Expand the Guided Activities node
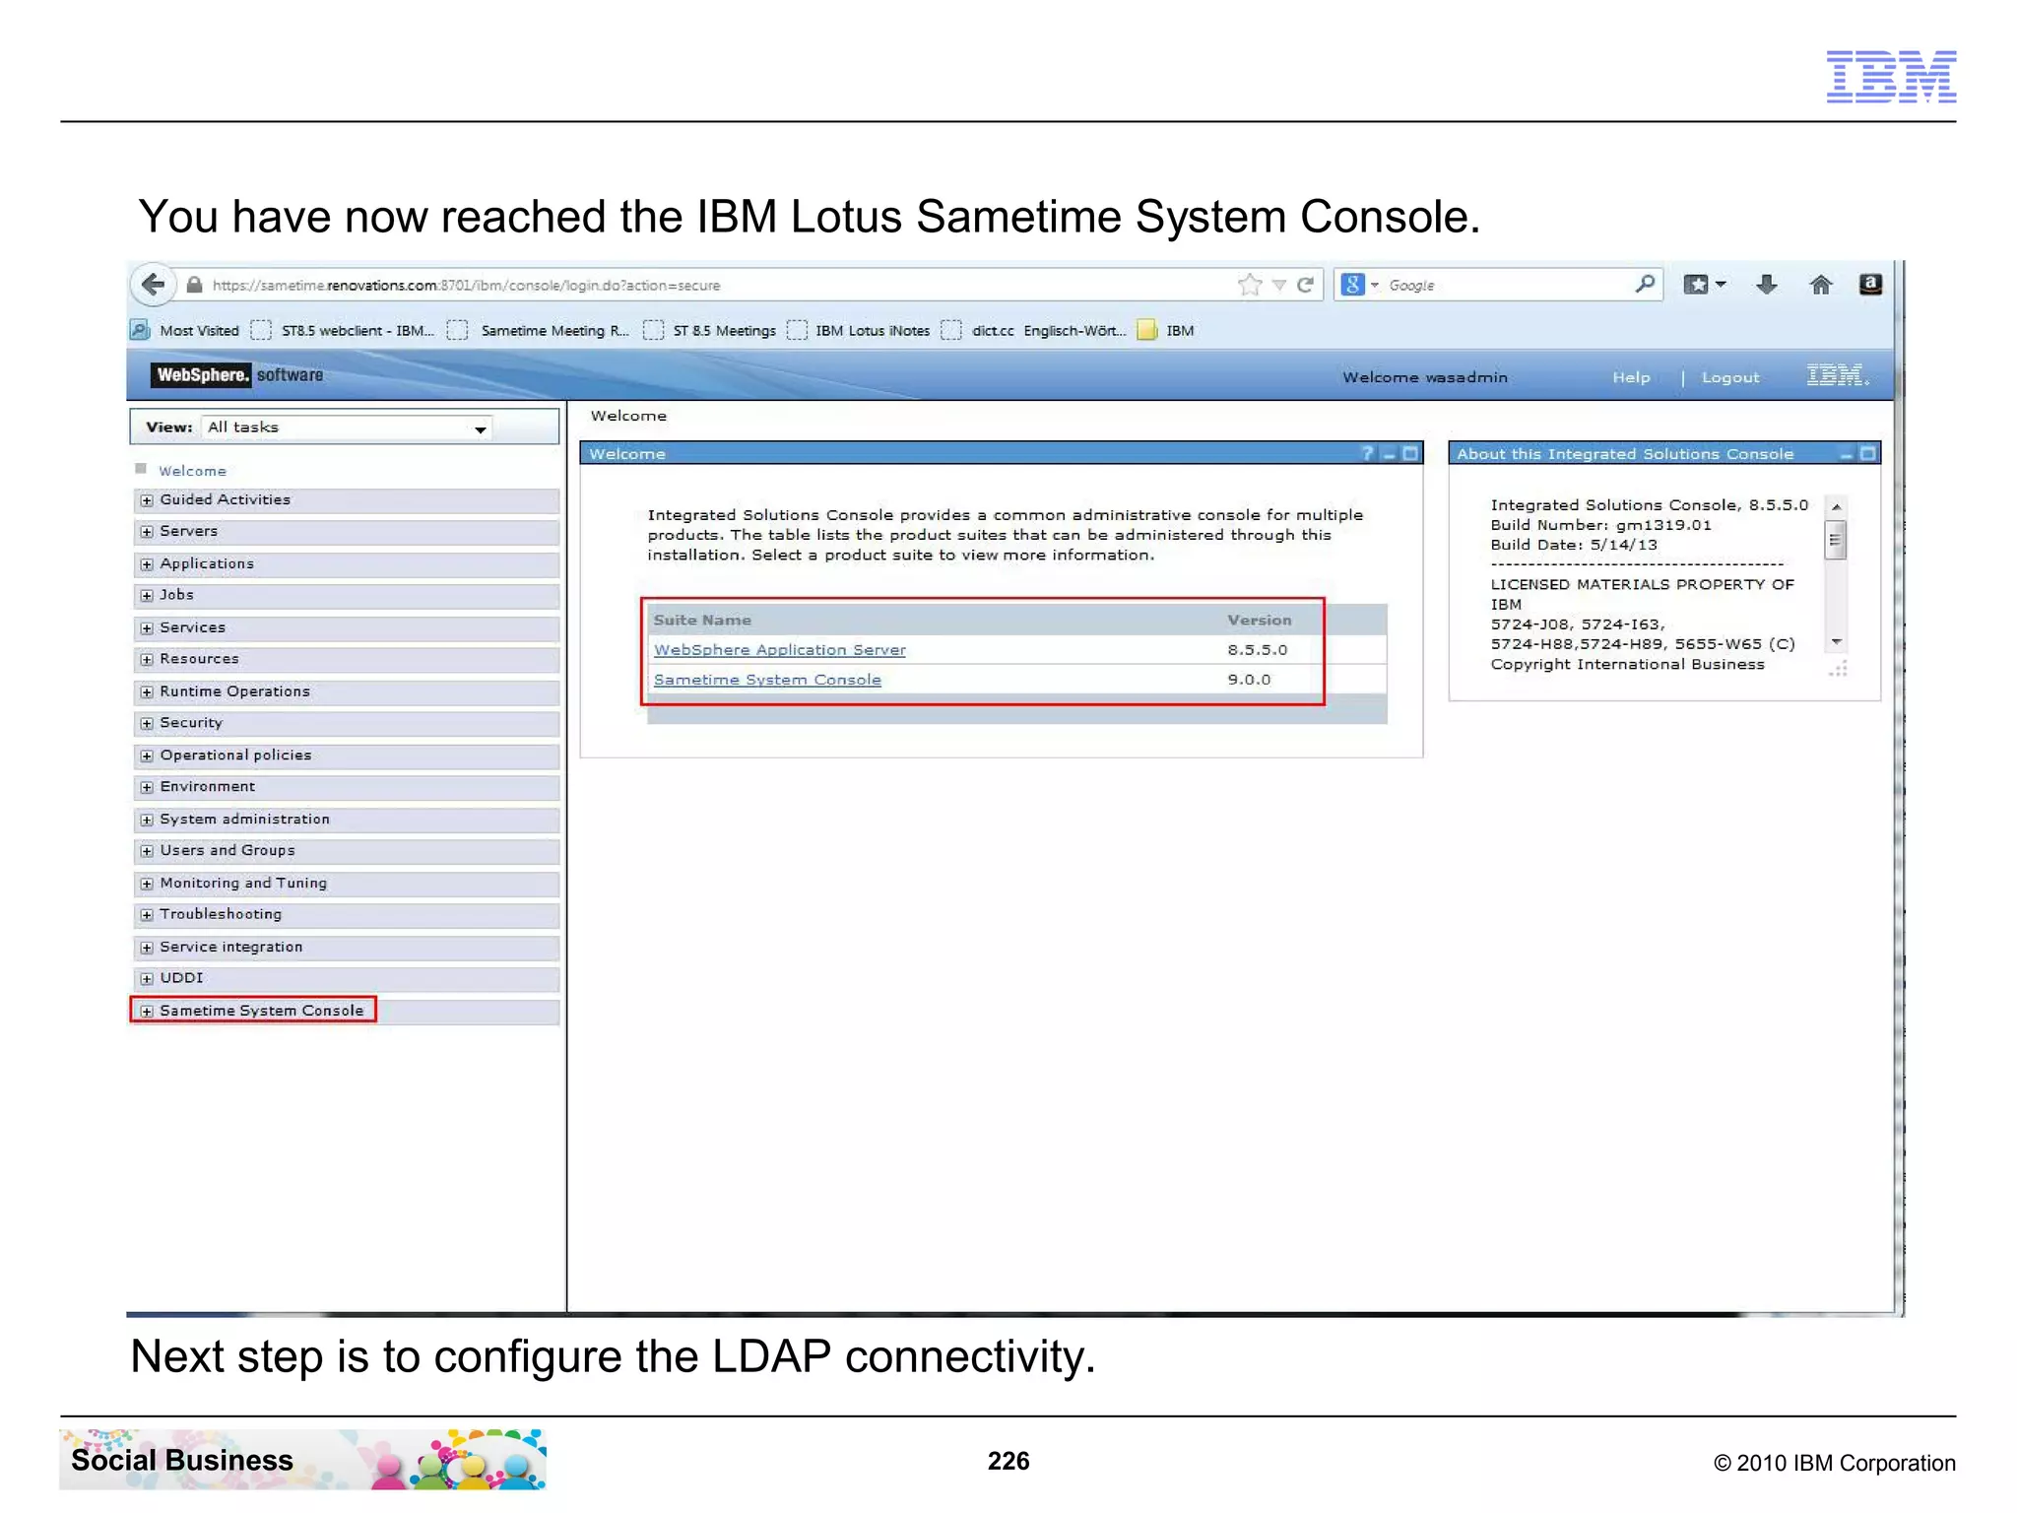This screenshot has width=2017, height=1513. point(147,500)
